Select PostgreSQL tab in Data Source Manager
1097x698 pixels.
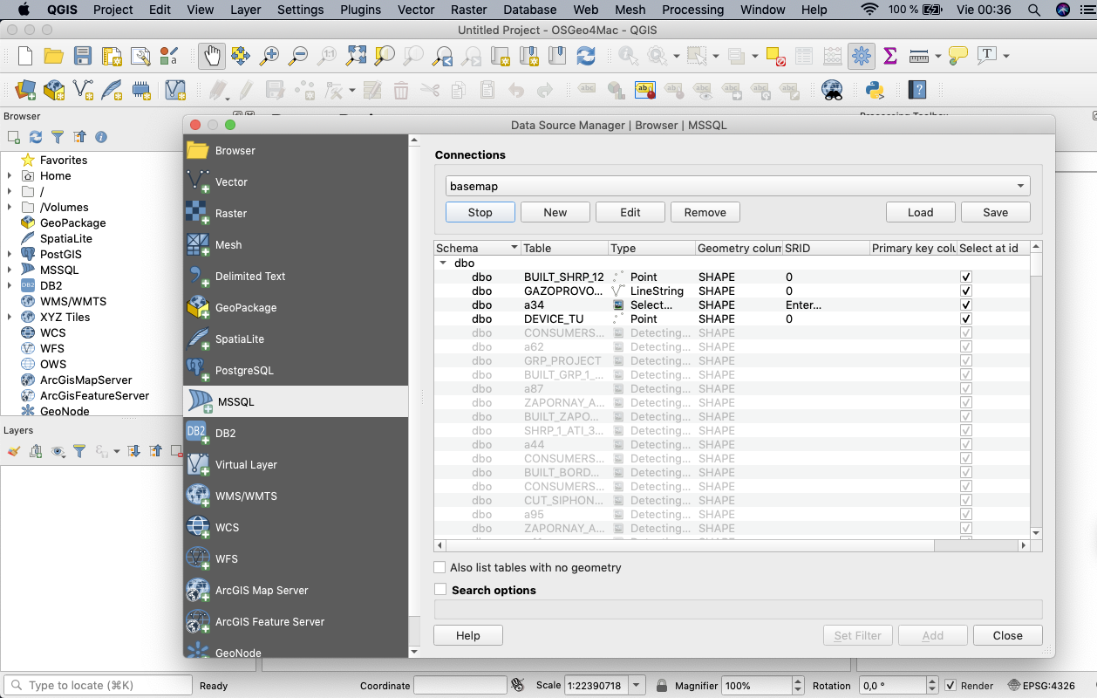[296, 370]
